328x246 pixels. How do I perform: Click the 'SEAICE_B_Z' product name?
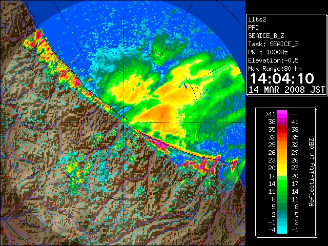click(266, 36)
